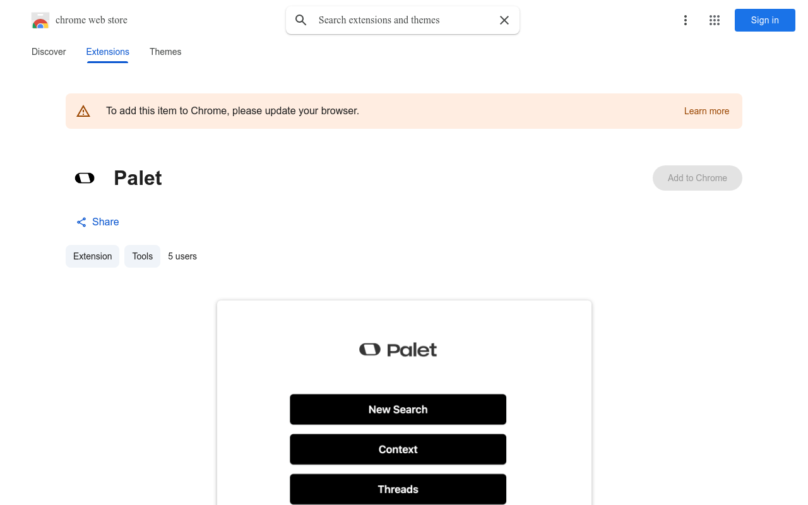Screen dimensions: 808x505
Task: Click the Sign in button
Action: tap(765, 20)
